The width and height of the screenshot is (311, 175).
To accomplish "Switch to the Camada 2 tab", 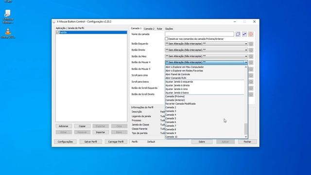I will point(149,29).
